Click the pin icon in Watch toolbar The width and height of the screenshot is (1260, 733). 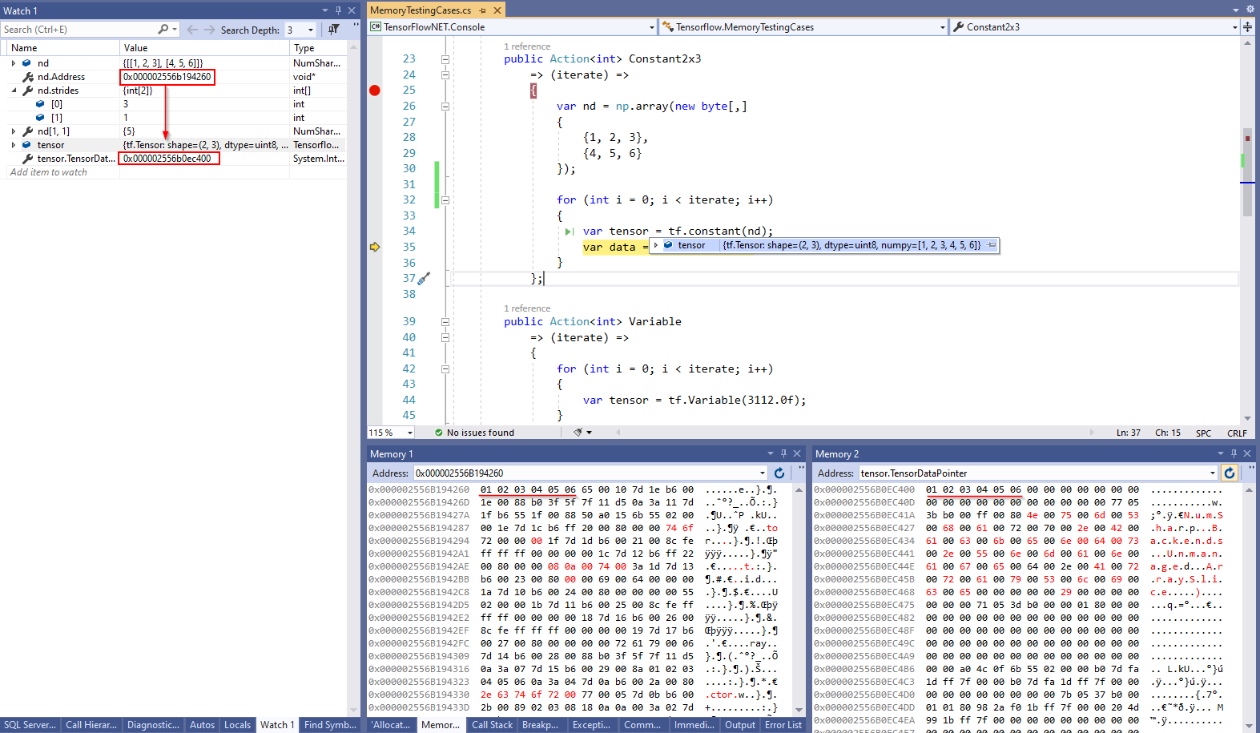[333, 30]
